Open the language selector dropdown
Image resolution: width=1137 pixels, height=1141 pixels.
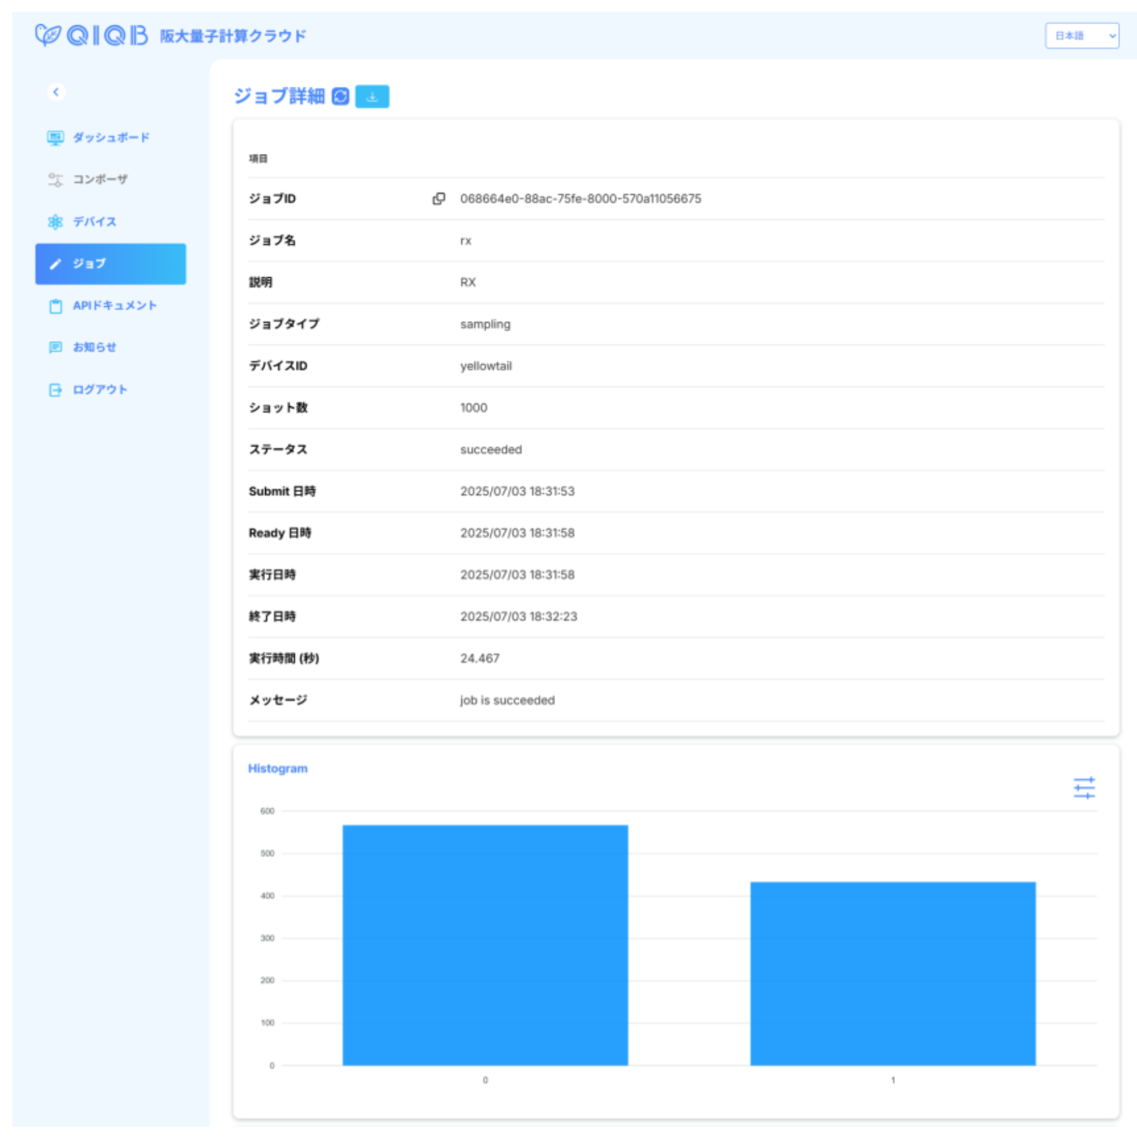click(x=1081, y=36)
